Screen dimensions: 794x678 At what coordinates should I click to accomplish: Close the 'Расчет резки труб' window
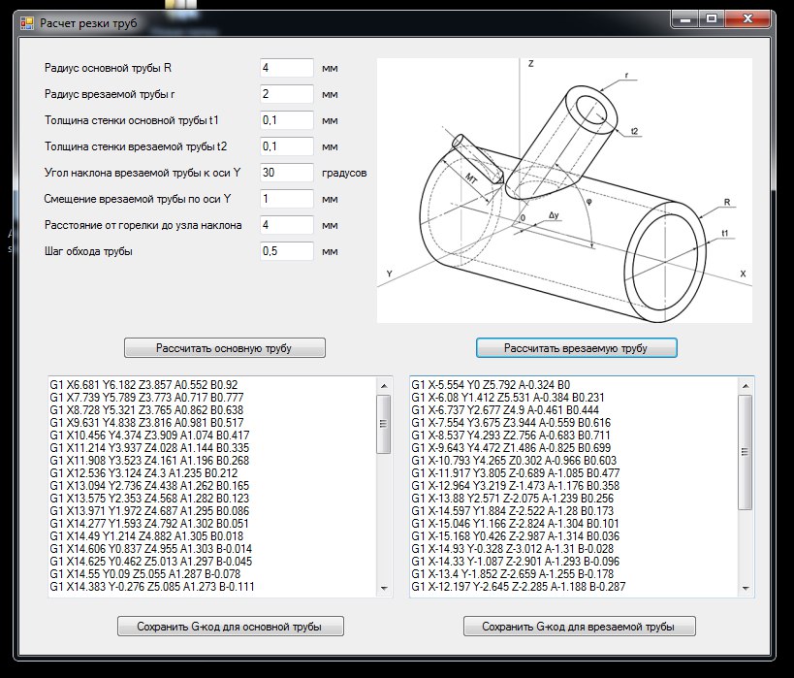click(x=747, y=19)
